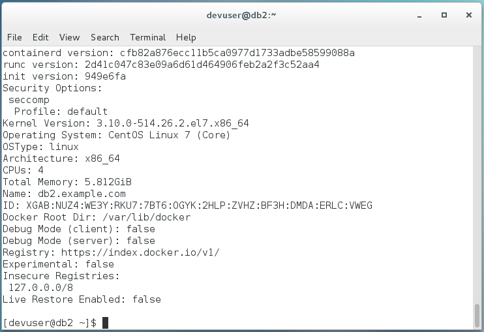Open the View menu
This screenshot has height=332, width=484.
point(69,37)
